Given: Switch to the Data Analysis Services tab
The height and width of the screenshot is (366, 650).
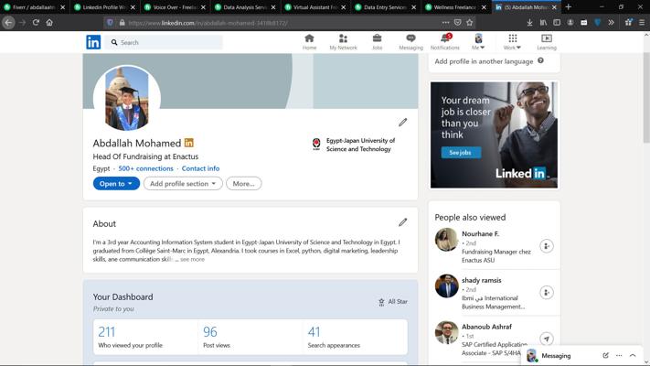Looking at the screenshot, I should (244, 7).
